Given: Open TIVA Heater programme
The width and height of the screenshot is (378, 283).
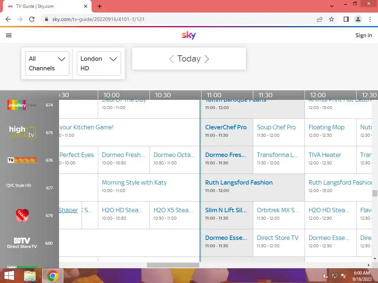Looking at the screenshot, I should pos(330,160).
